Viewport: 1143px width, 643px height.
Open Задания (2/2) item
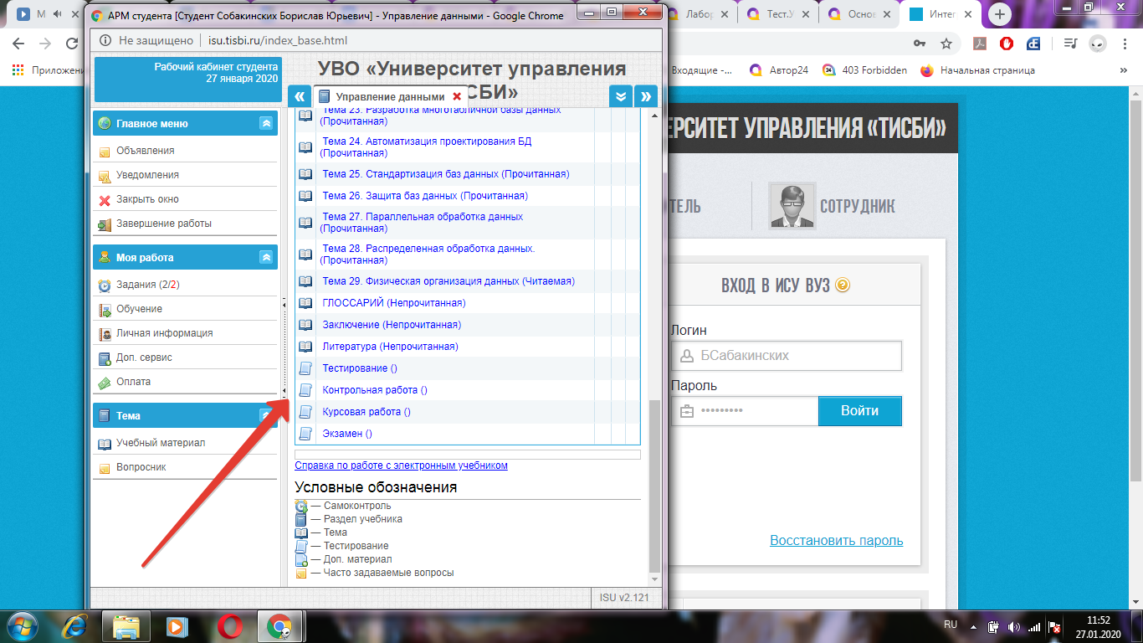point(147,285)
